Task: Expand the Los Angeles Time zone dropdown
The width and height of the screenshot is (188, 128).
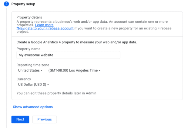Action: (74, 70)
